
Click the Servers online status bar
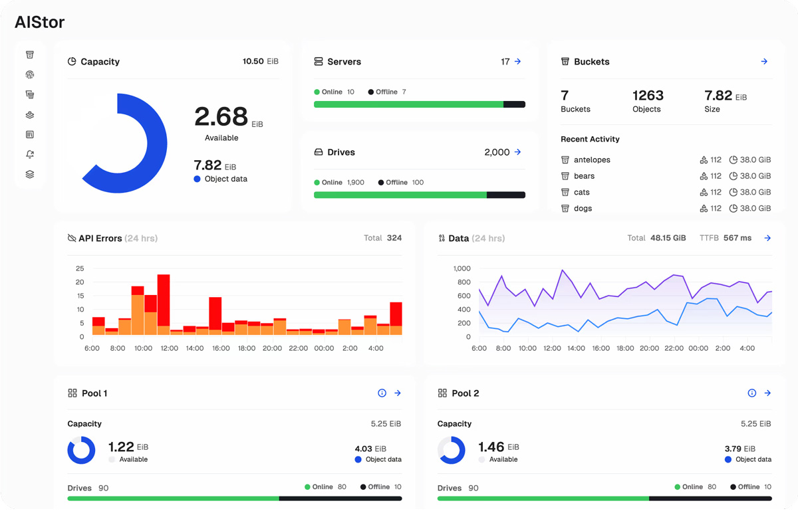[x=408, y=104]
